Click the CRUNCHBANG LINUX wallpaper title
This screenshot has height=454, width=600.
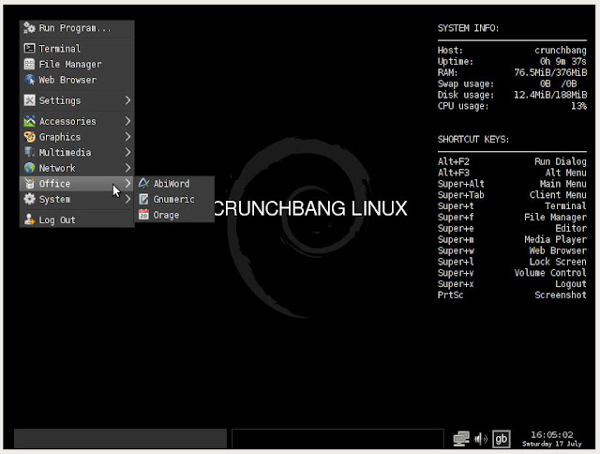click(310, 208)
